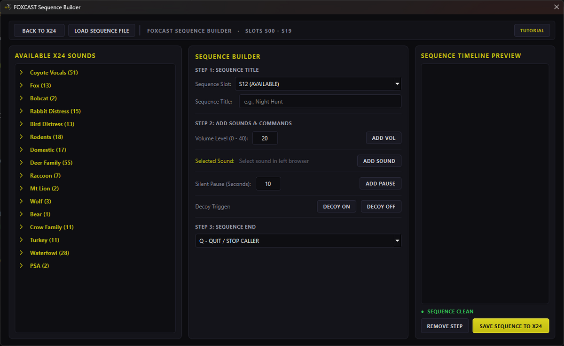Click the Bear expand chevron
The height and width of the screenshot is (346, 564).
point(21,214)
